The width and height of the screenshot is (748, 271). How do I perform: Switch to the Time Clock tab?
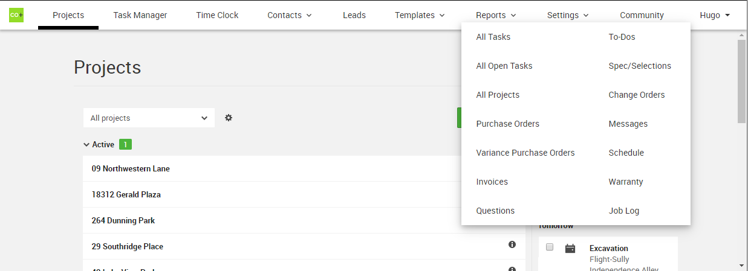point(217,15)
